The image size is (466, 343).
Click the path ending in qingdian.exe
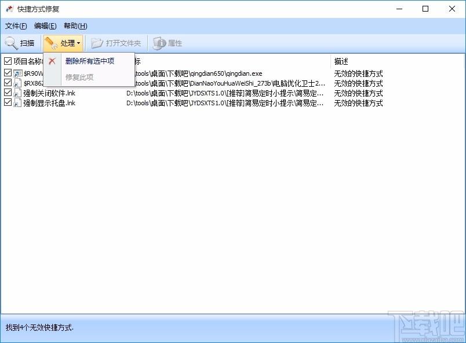pos(199,73)
